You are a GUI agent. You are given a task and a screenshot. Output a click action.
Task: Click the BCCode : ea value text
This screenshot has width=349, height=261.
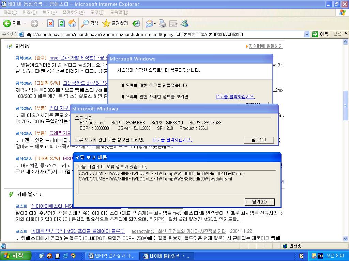click(92, 123)
